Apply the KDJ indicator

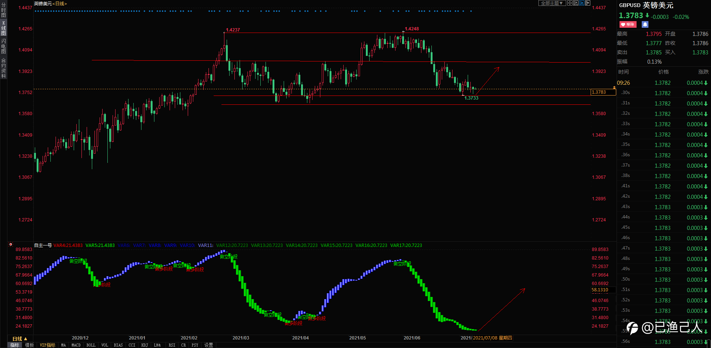click(x=144, y=345)
